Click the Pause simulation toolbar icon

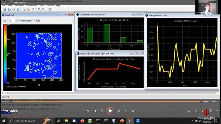13,9
